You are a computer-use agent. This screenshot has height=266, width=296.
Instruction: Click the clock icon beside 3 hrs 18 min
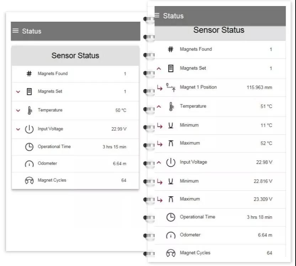(171, 217)
